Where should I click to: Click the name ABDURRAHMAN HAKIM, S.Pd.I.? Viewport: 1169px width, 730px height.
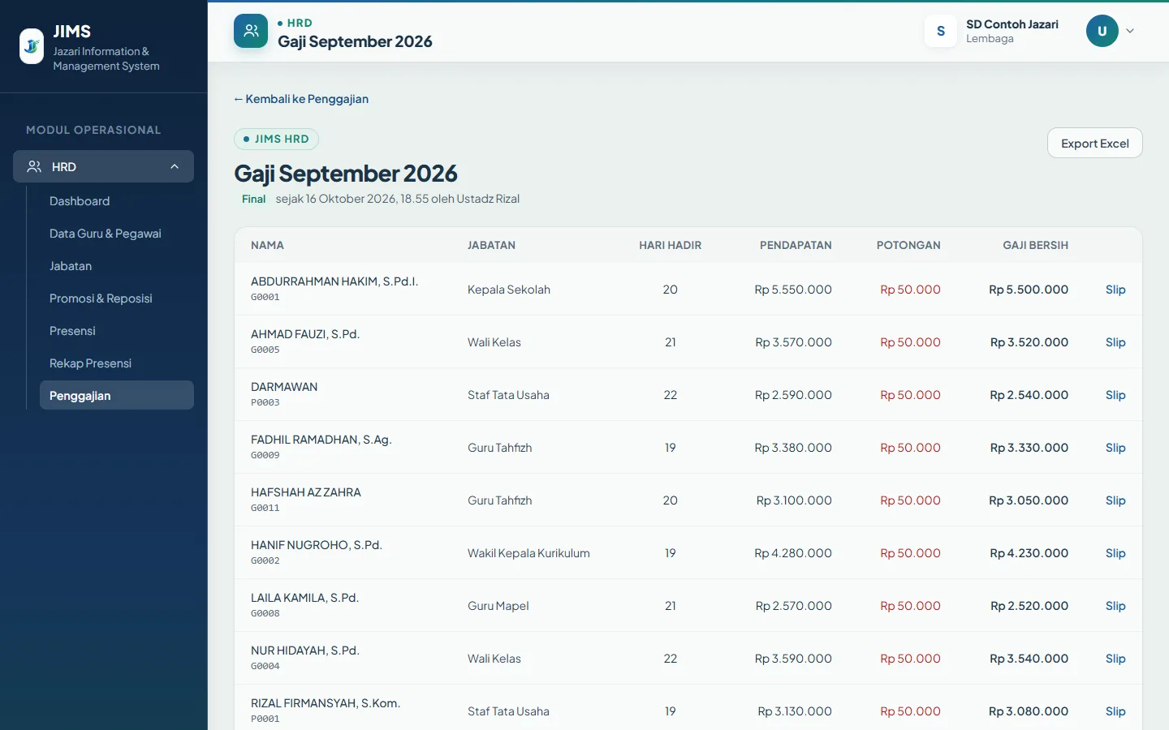334,281
